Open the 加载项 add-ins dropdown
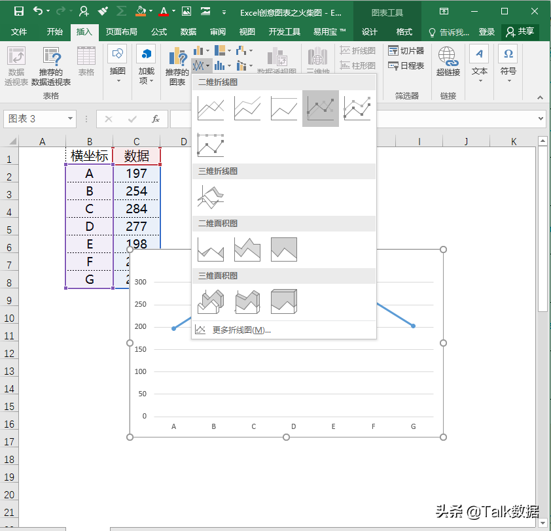Image resolution: width=551 pixels, height=531 pixels. click(146, 65)
